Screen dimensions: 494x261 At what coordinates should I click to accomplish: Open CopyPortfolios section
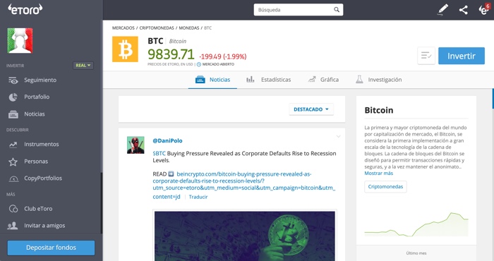coord(43,178)
